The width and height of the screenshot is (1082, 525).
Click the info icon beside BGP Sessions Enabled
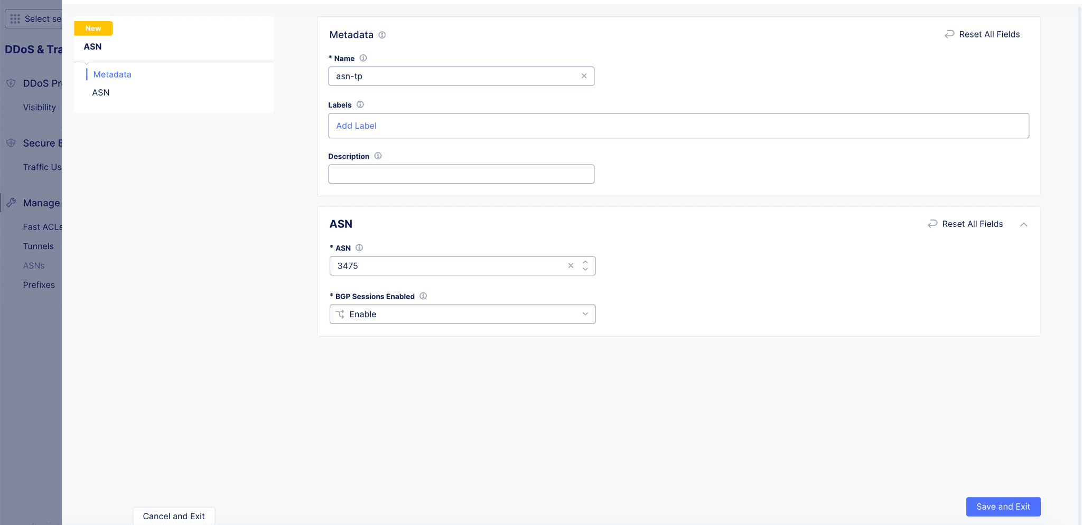[423, 296]
